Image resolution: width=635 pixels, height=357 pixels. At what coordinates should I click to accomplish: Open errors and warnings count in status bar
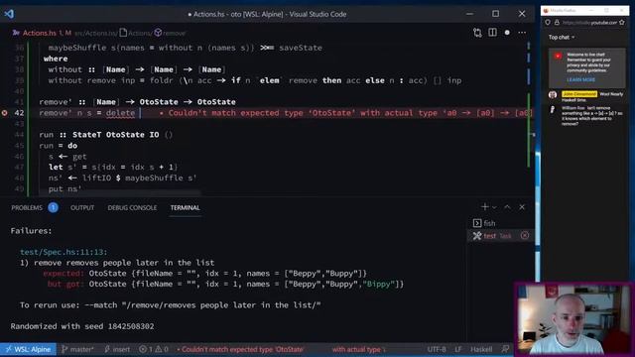pyautogui.click(x=153, y=349)
